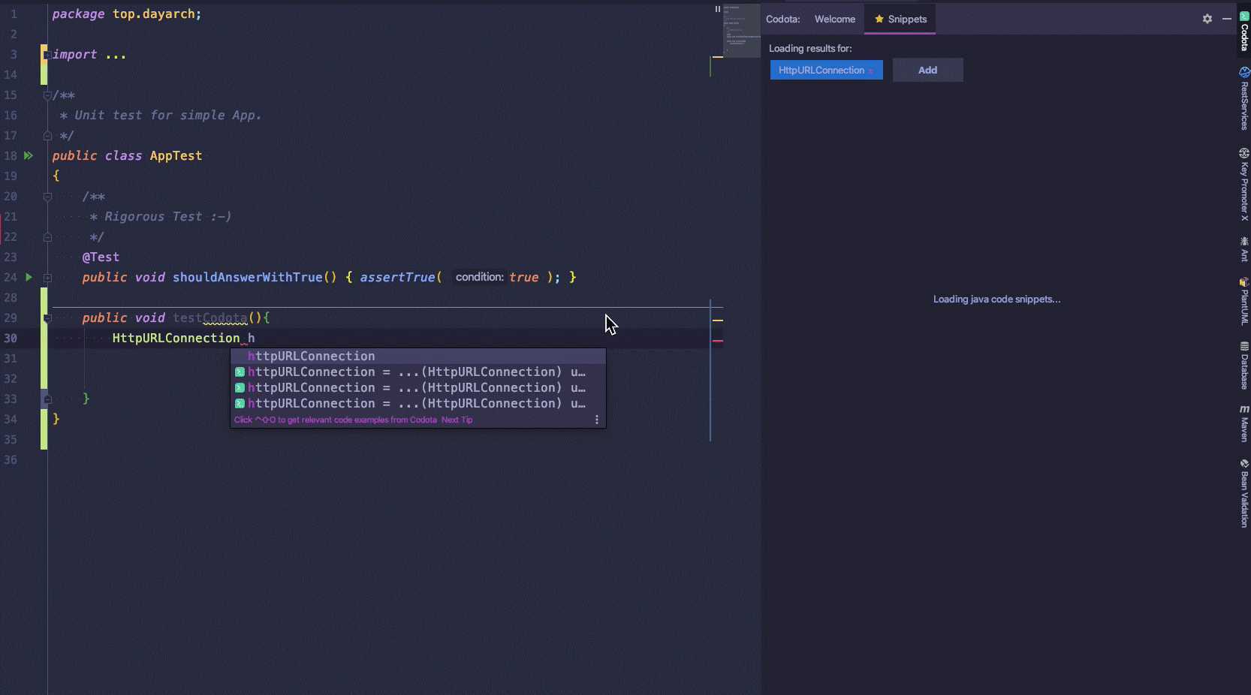Image resolution: width=1251 pixels, height=695 pixels.
Task: Click 'Loading java code snippets...' message
Action: [996, 299]
